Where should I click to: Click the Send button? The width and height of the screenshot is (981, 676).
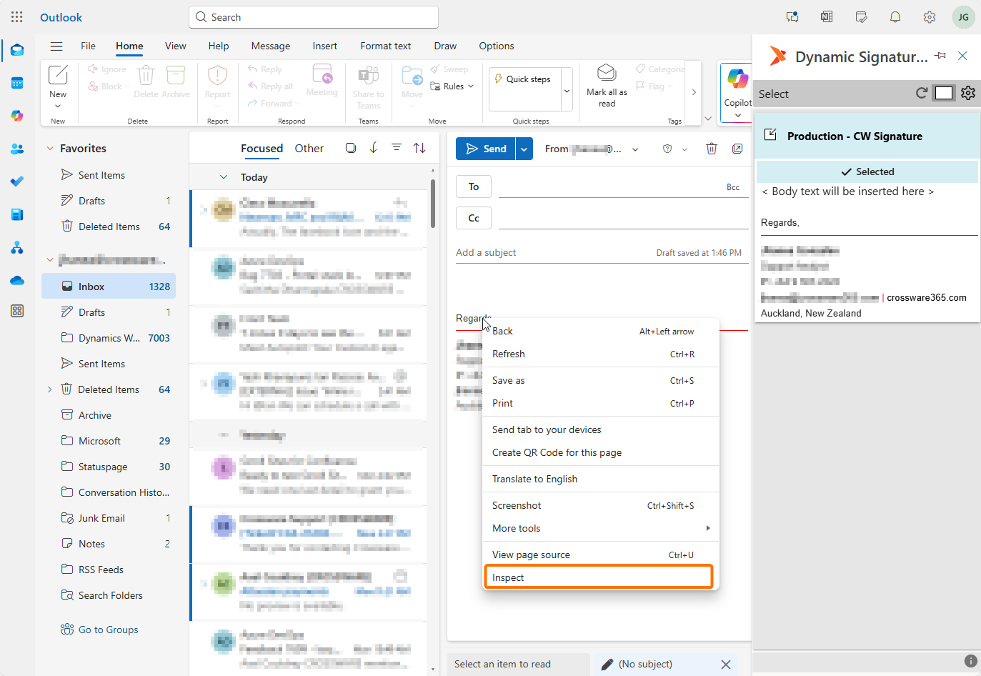[x=486, y=149]
